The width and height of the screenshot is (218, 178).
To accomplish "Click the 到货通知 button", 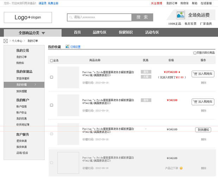I will (203, 130).
